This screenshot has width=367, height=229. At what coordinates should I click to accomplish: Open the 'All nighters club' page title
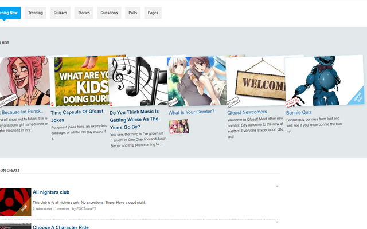(x=51, y=192)
